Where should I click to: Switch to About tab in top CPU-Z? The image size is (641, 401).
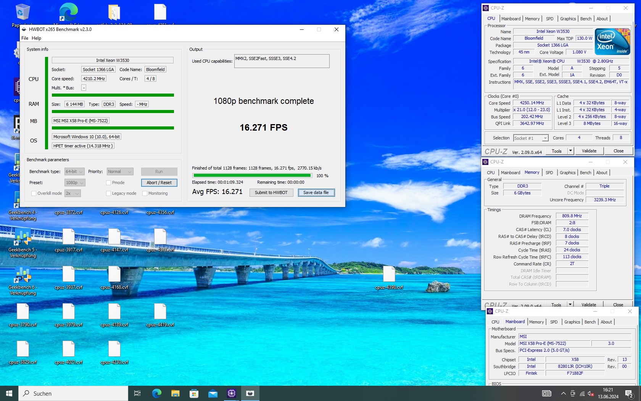tap(602, 19)
